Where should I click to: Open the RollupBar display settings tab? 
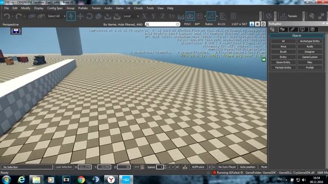(x=303, y=30)
